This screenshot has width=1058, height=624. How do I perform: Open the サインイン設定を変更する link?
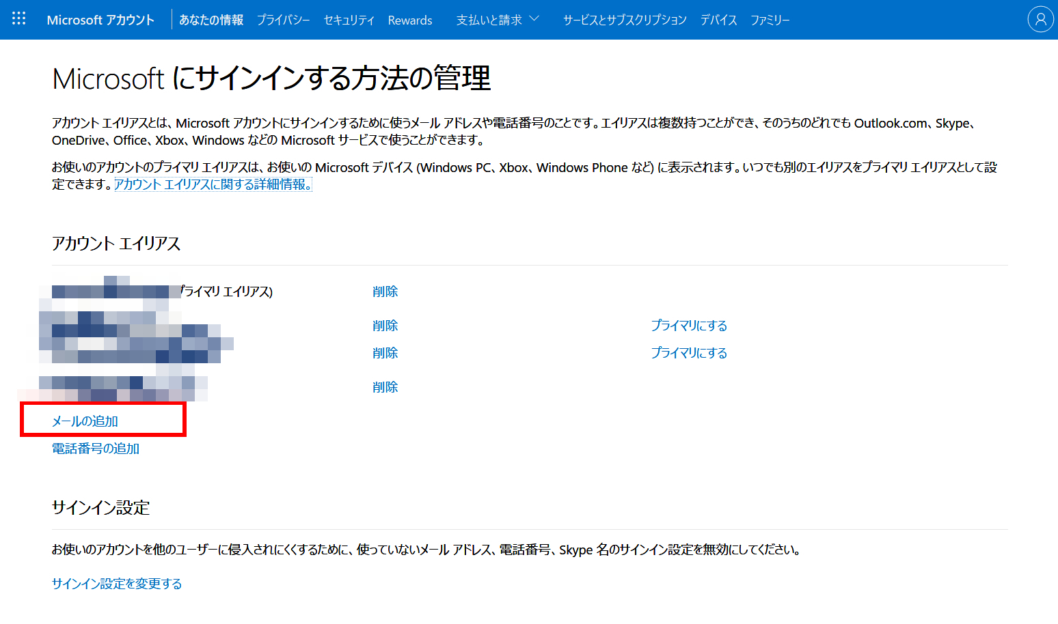pyautogui.click(x=117, y=584)
